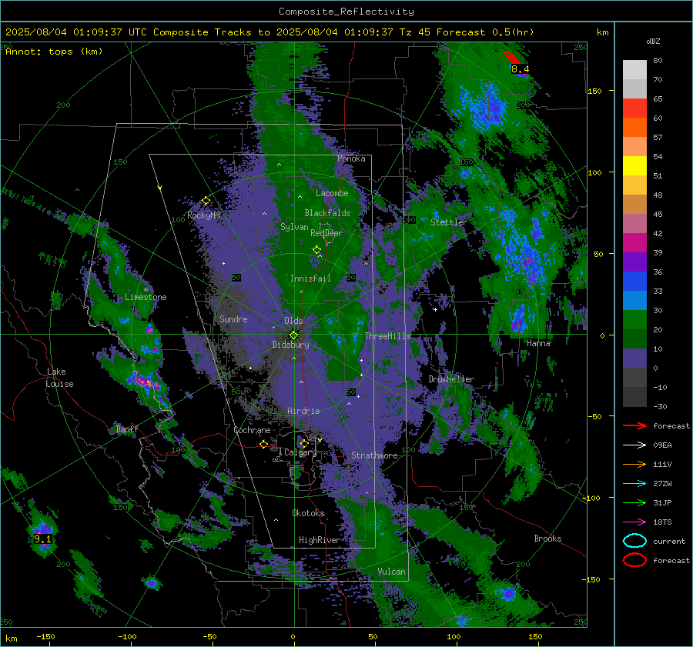Pick the purple 36–39 dBZ color band

[x=634, y=262]
